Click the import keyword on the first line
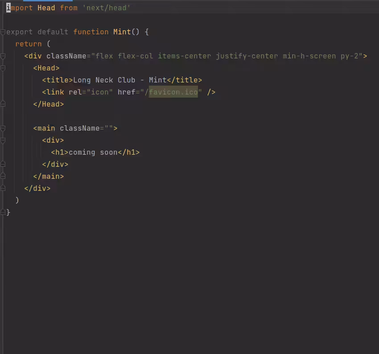Image resolution: width=379 pixels, height=354 pixels. [x=19, y=8]
